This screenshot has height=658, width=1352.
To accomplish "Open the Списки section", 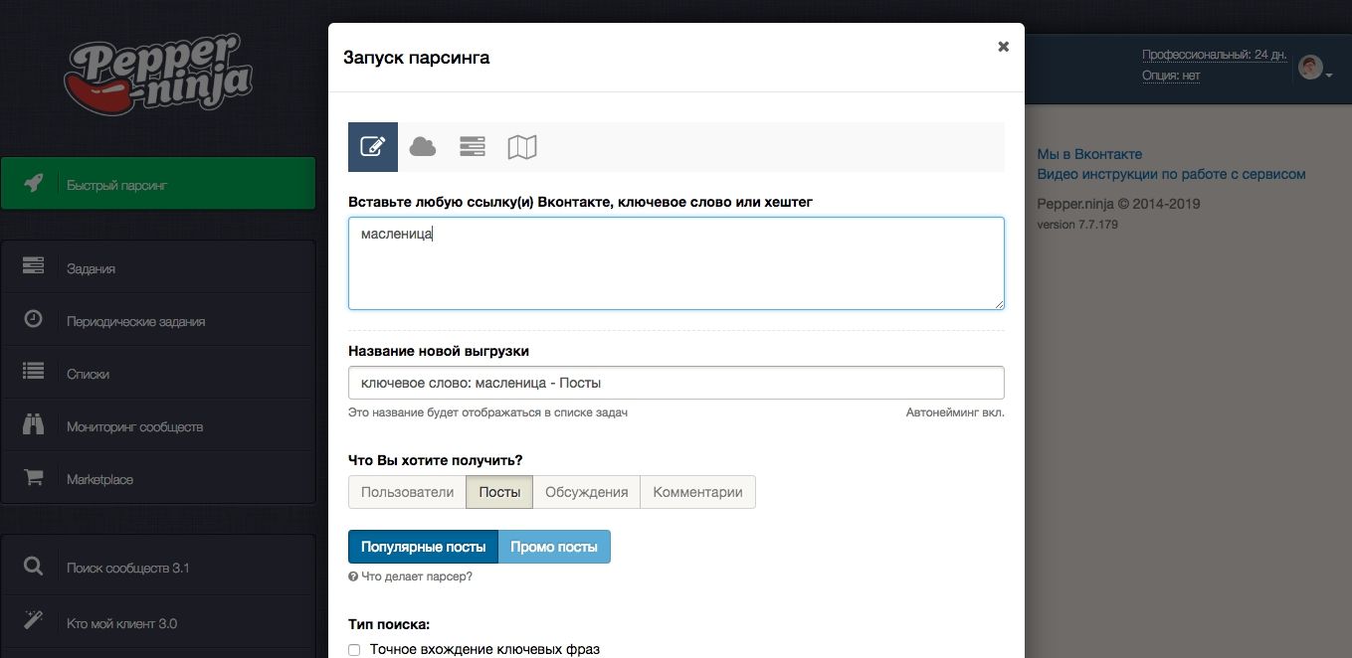I will tap(158, 374).
